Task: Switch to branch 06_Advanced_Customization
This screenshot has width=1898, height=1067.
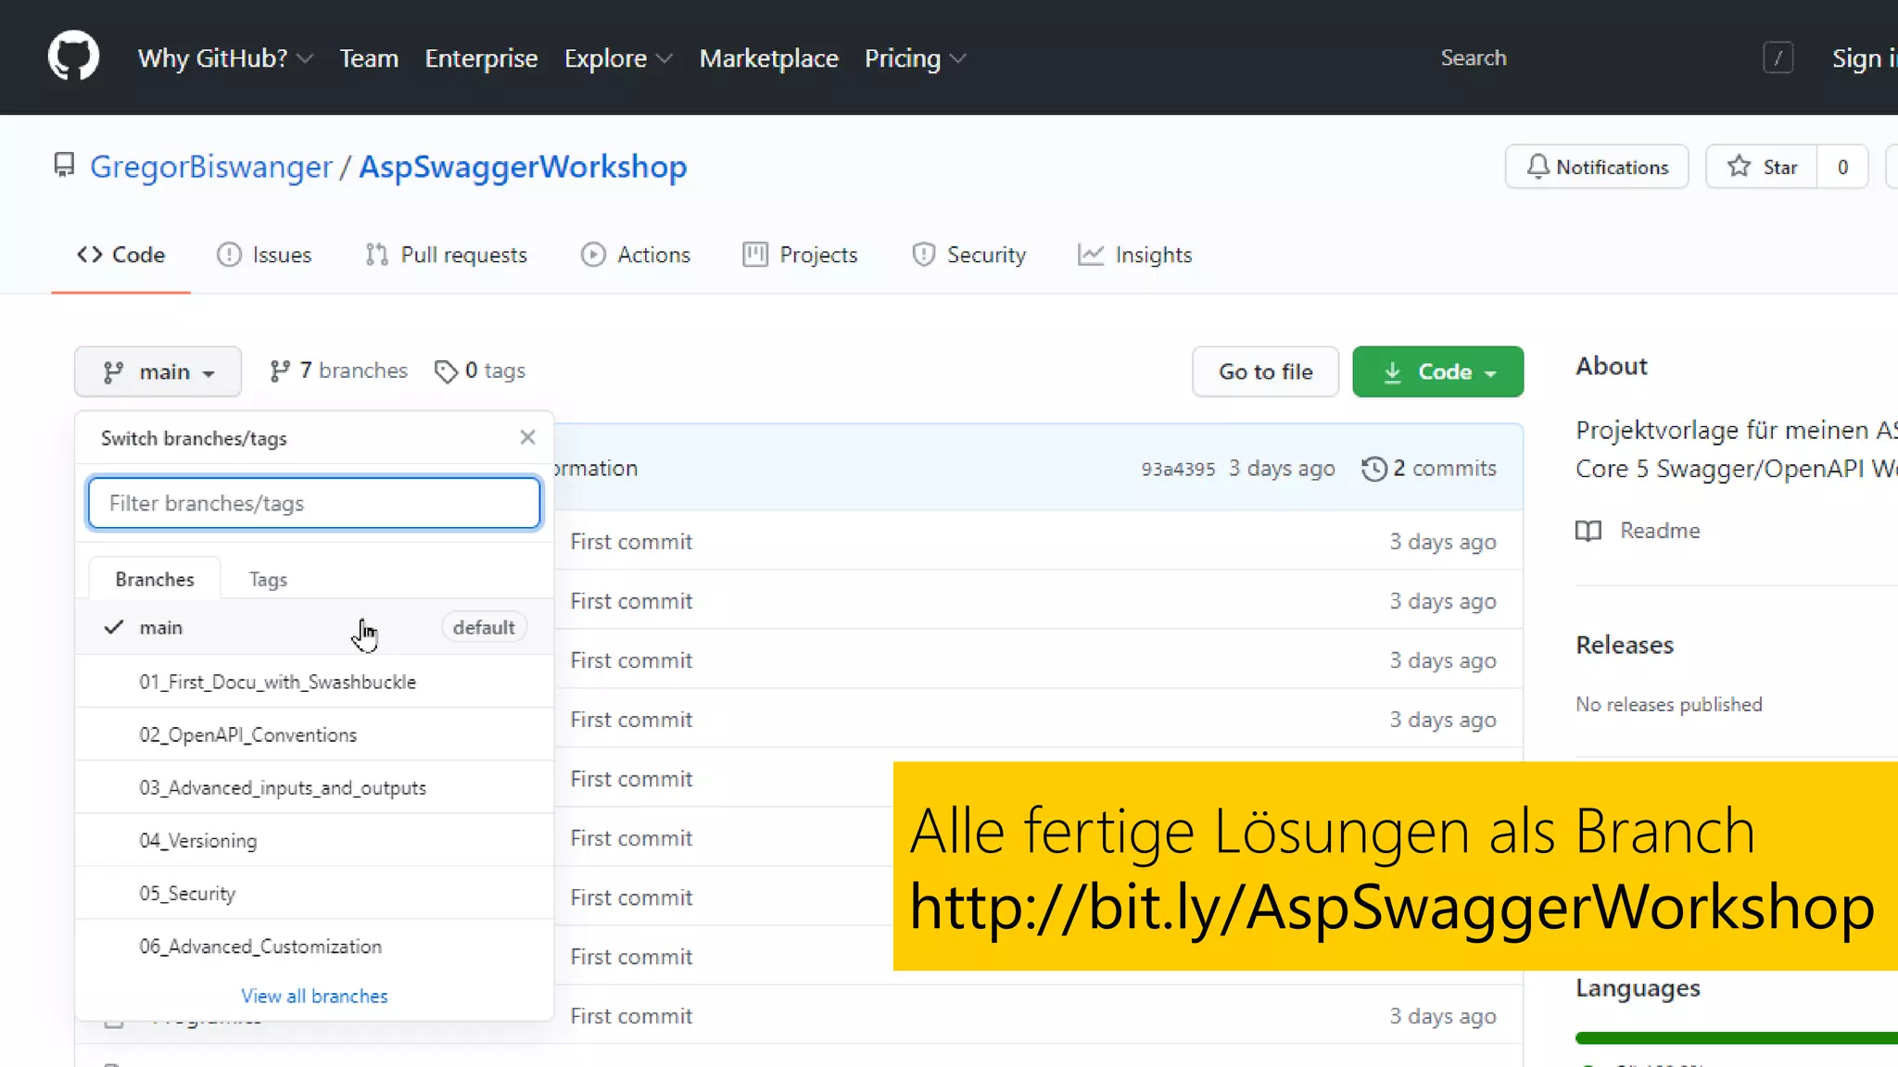Action: tap(314, 946)
